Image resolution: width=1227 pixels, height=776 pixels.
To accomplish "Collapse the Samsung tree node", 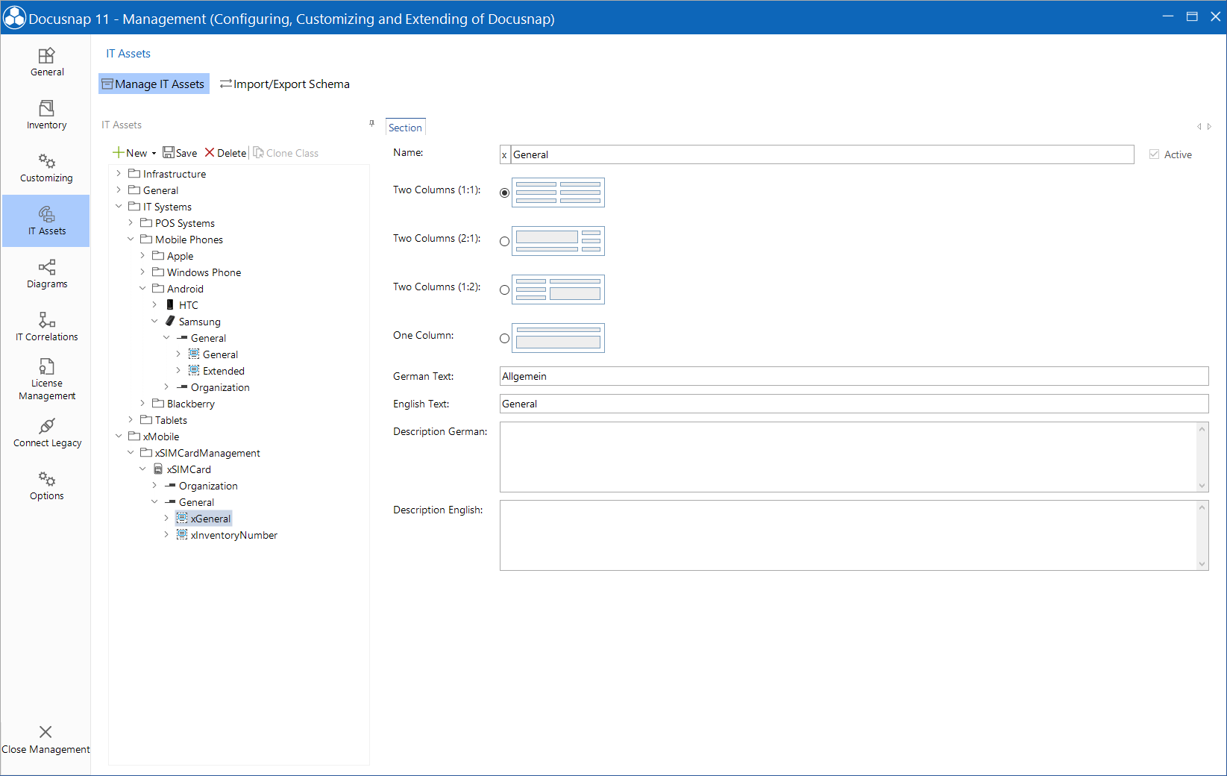I will (x=154, y=321).
